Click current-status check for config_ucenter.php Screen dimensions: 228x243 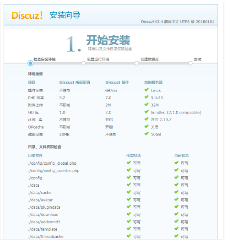coord(176,170)
